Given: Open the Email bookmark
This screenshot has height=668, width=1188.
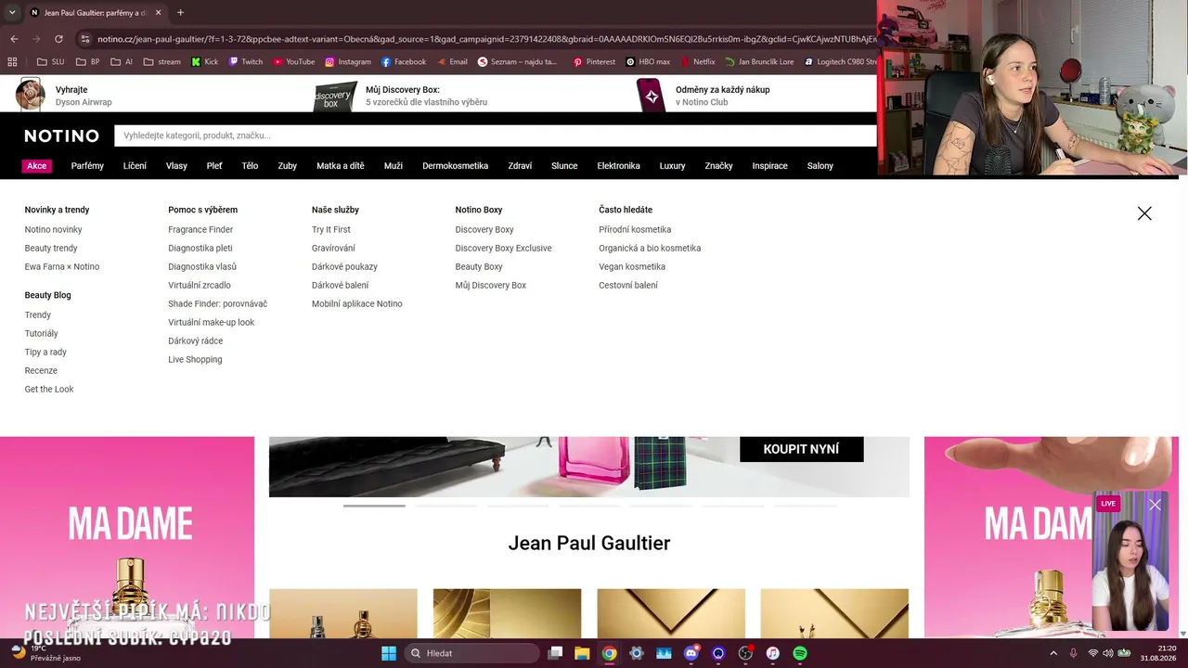Looking at the screenshot, I should coord(451,62).
